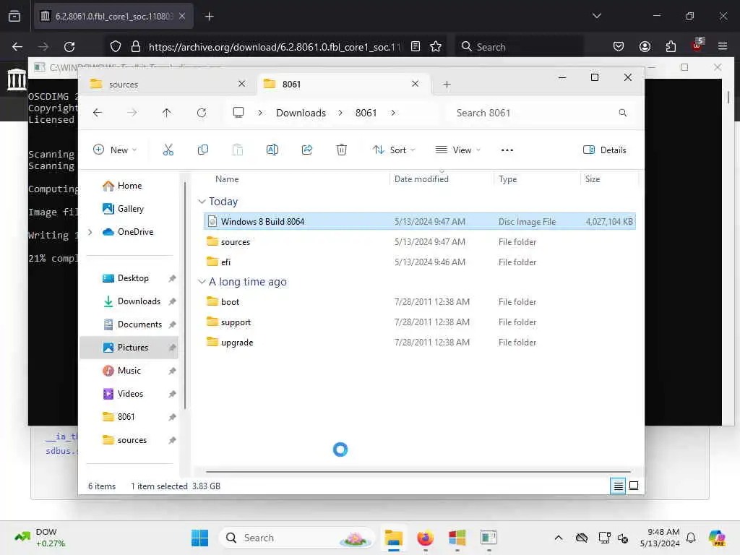
Task: Open Windows Start menu
Action: [199, 538]
